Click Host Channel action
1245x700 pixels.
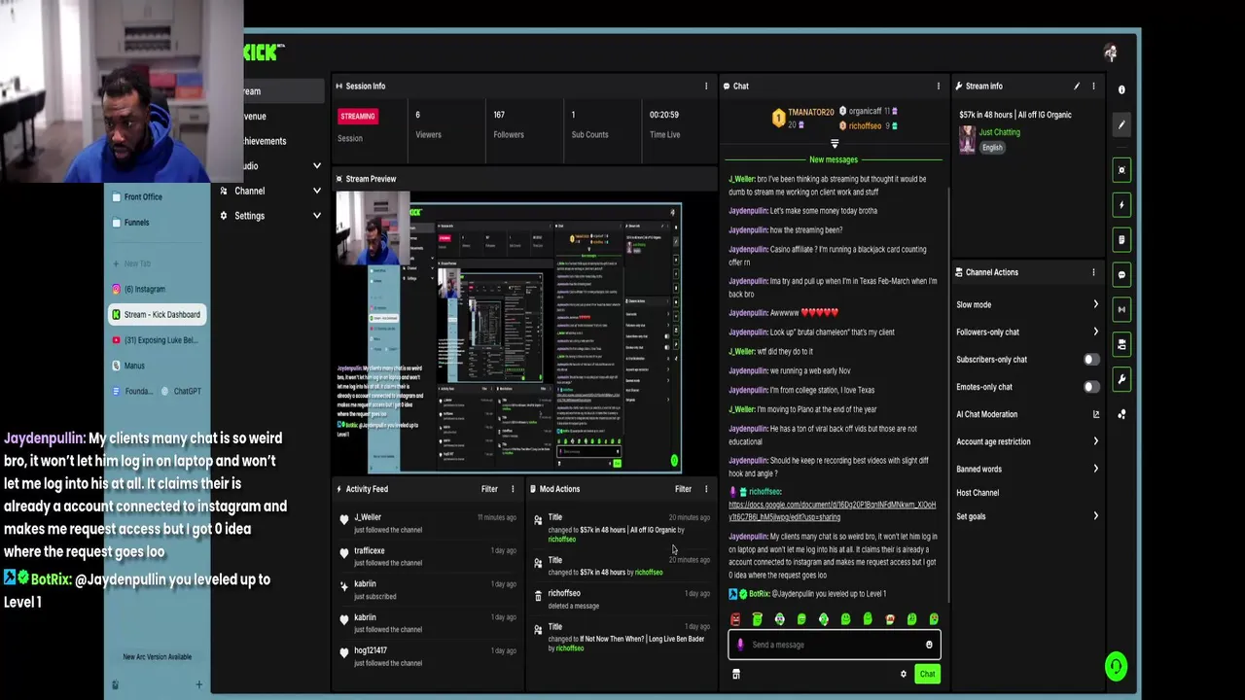tap(978, 493)
